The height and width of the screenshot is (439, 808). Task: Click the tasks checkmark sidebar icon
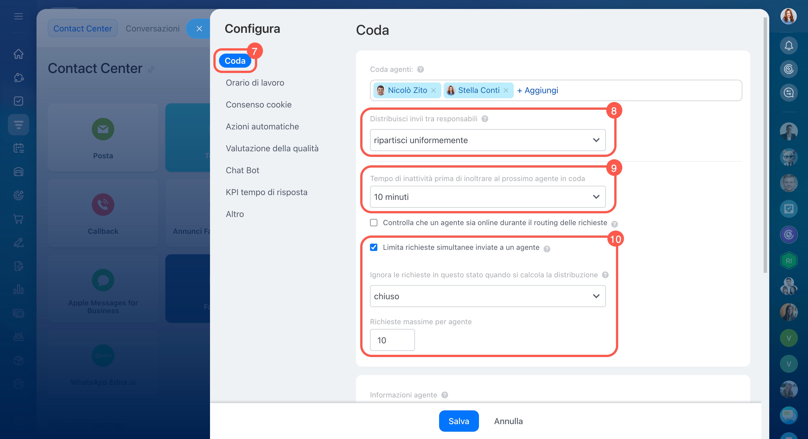coord(19,101)
